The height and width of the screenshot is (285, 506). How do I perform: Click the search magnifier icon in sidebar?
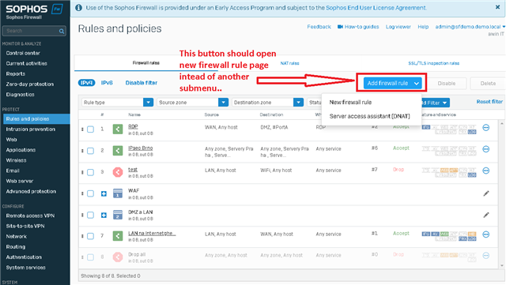pos(62,31)
